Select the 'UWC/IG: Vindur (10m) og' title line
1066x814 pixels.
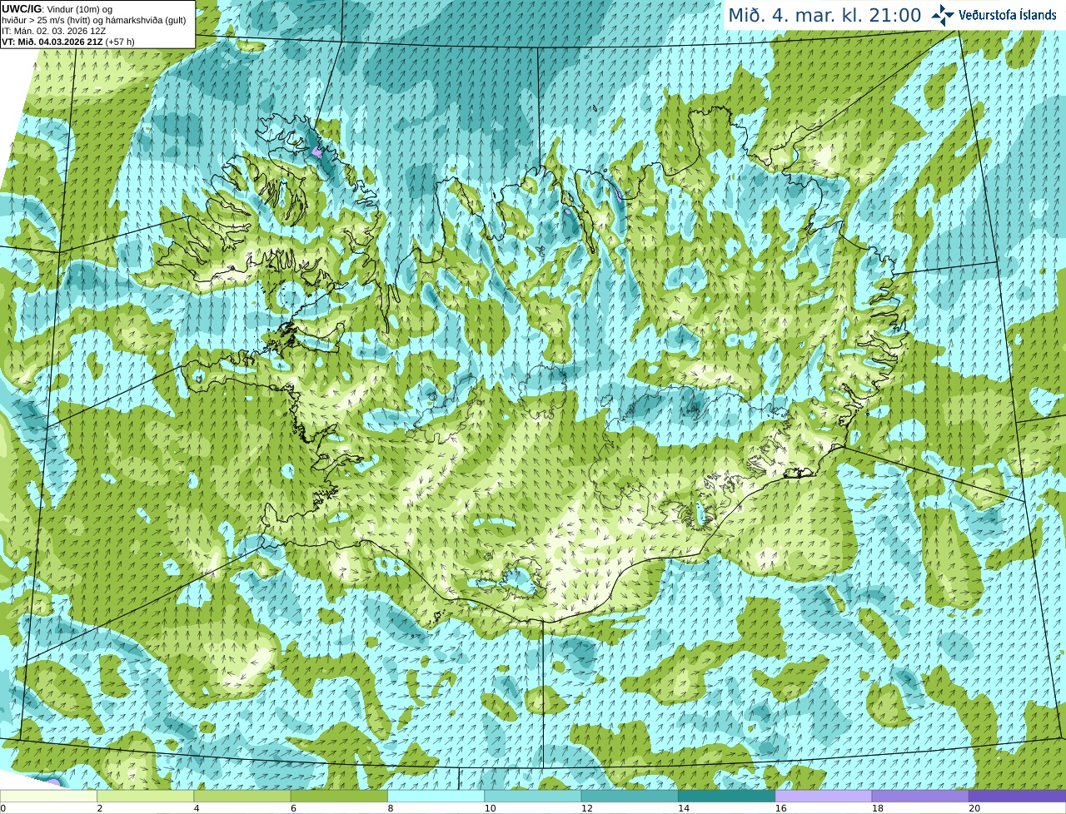pyautogui.click(x=57, y=8)
